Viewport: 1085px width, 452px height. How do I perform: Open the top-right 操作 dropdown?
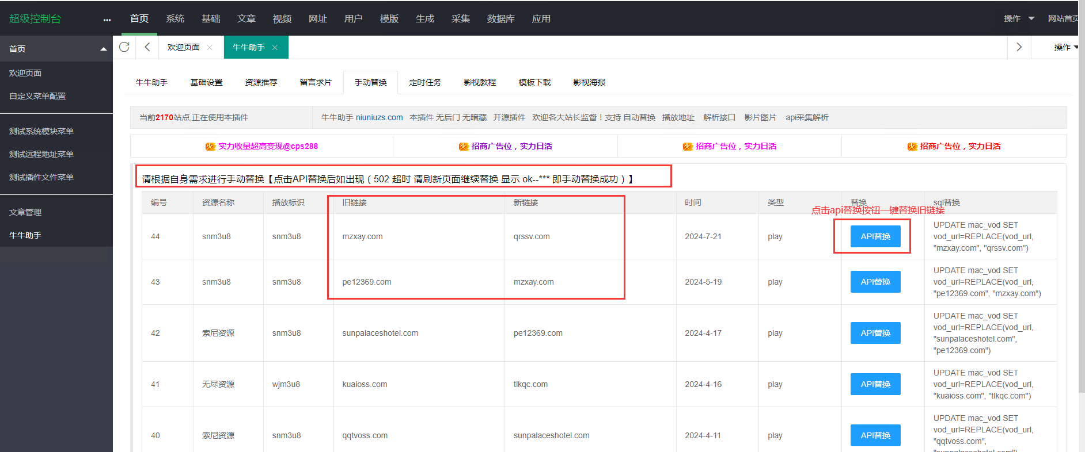click(x=1019, y=18)
